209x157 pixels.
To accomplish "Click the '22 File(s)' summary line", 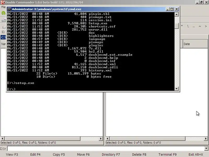I will click(x=69, y=74).
